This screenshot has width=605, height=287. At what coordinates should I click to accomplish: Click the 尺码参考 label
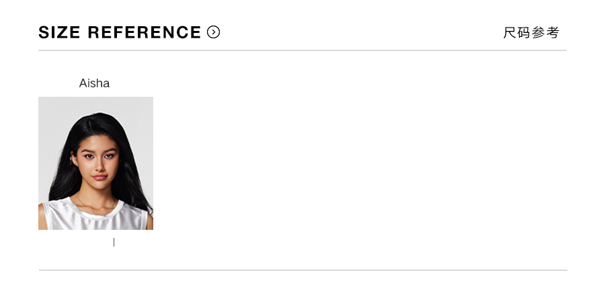click(x=531, y=32)
